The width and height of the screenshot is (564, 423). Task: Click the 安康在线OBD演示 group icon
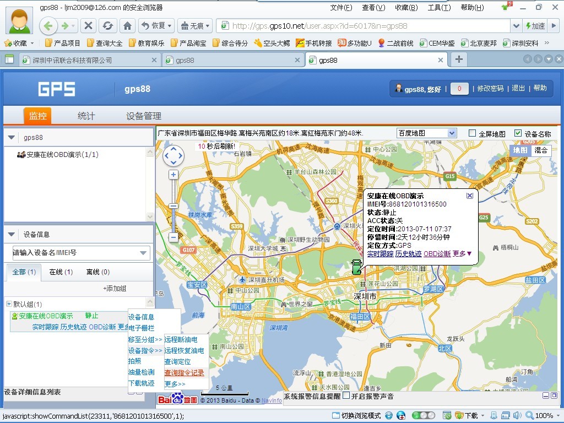(21, 155)
